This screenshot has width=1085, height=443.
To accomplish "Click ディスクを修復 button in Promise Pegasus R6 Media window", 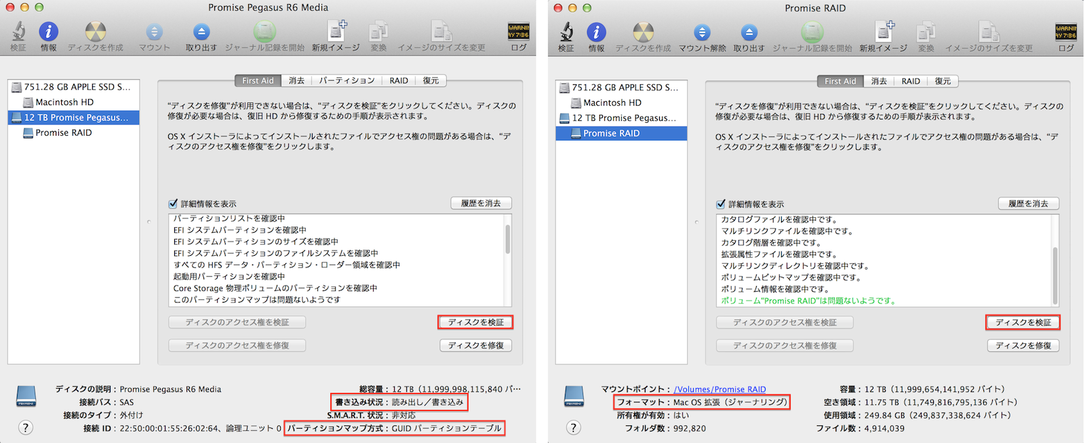I will coord(475,345).
